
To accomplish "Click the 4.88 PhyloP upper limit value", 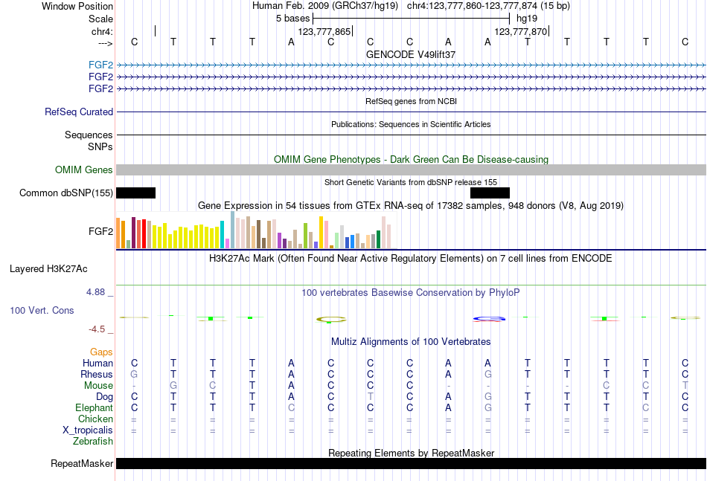I will [x=95, y=292].
